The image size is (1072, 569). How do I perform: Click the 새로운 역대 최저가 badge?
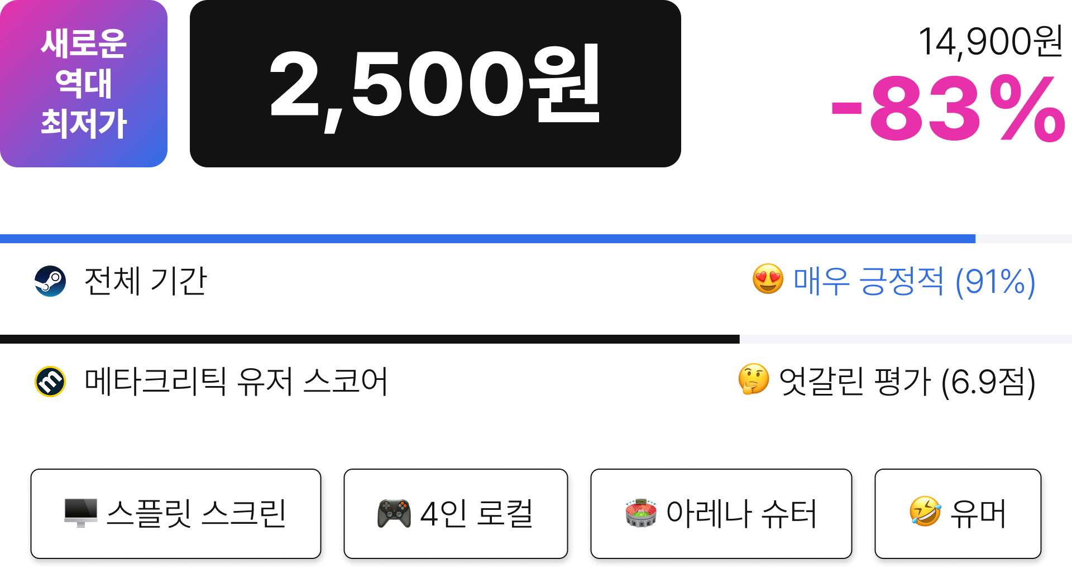pyautogui.click(x=84, y=84)
